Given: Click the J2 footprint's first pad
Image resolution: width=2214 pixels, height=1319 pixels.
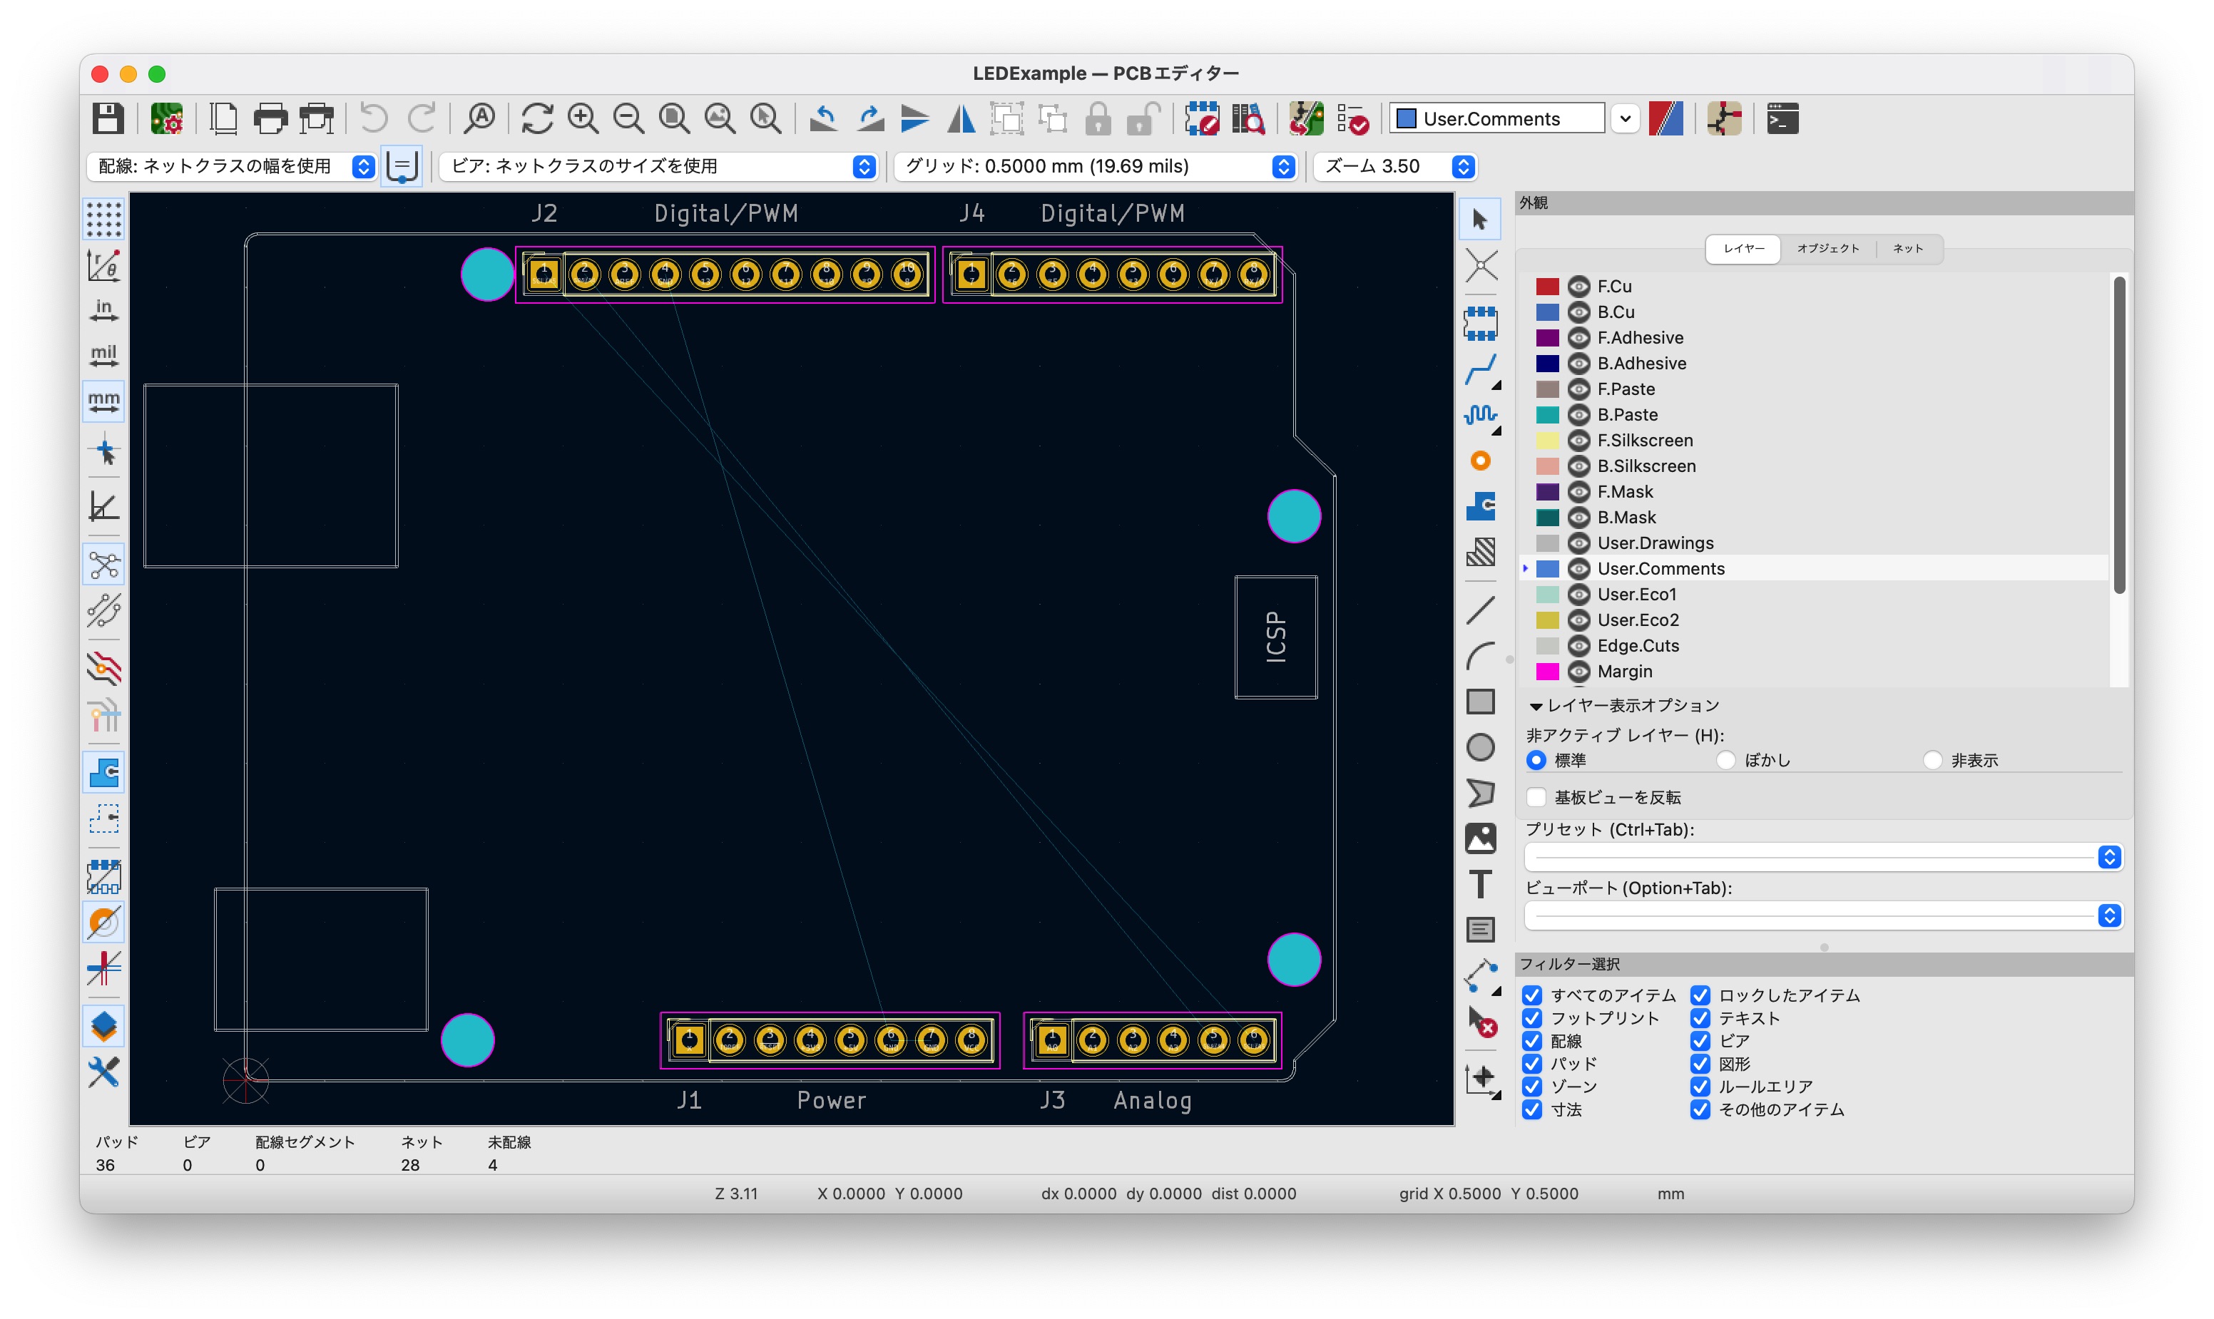Looking at the screenshot, I should 544,274.
